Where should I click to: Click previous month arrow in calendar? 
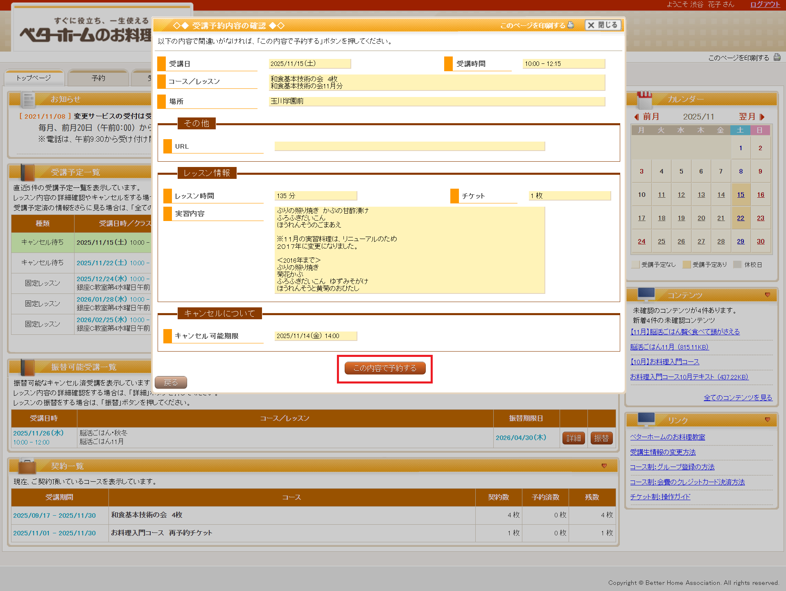(x=637, y=117)
